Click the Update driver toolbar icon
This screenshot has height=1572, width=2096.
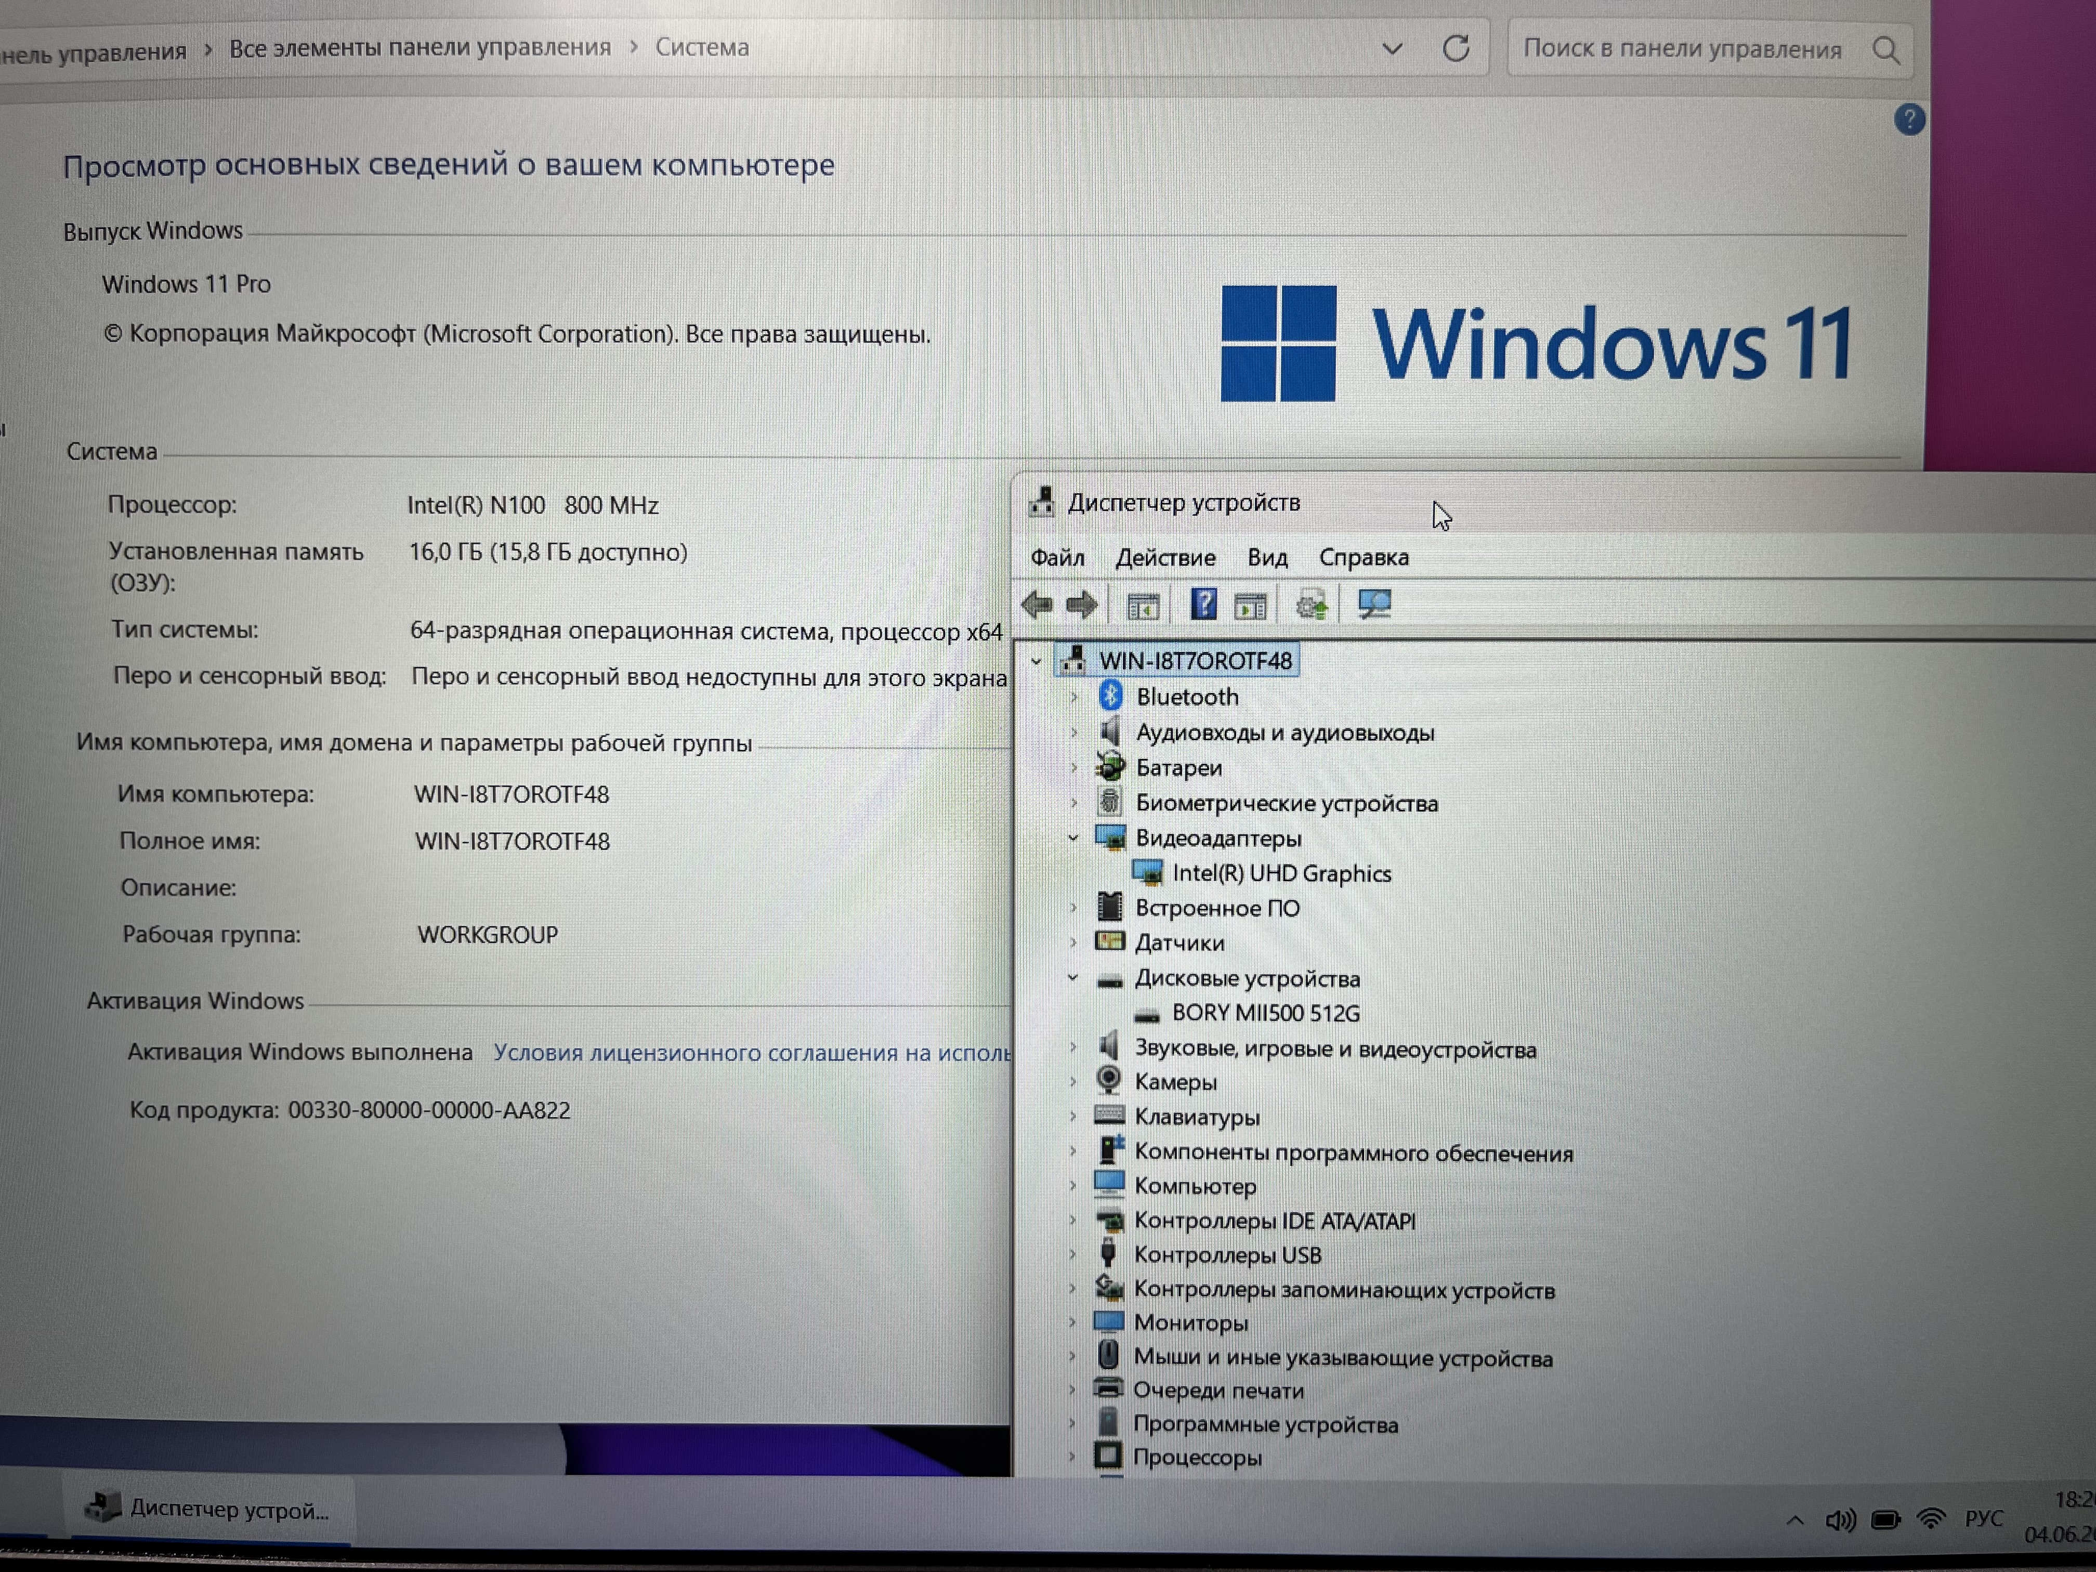(1313, 605)
